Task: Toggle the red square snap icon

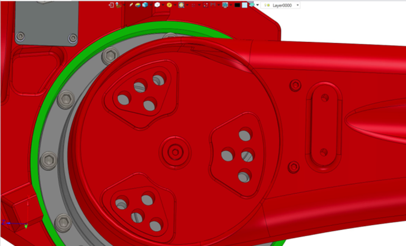Action: [x=205, y=5]
